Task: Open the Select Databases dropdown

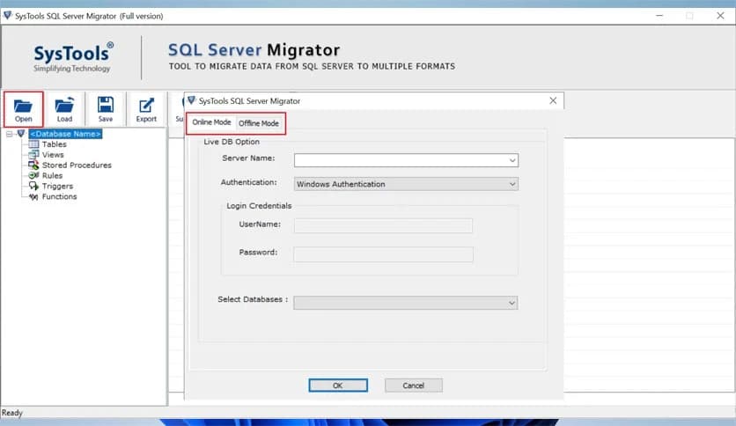Action: pyautogui.click(x=512, y=303)
